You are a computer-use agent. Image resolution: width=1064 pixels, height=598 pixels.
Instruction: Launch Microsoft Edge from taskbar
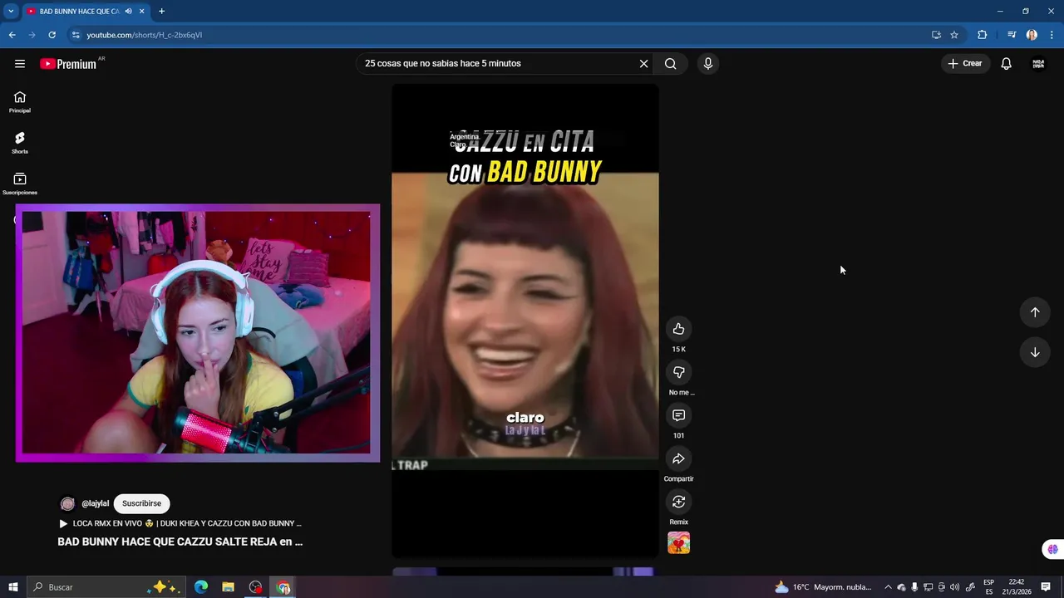point(201,587)
